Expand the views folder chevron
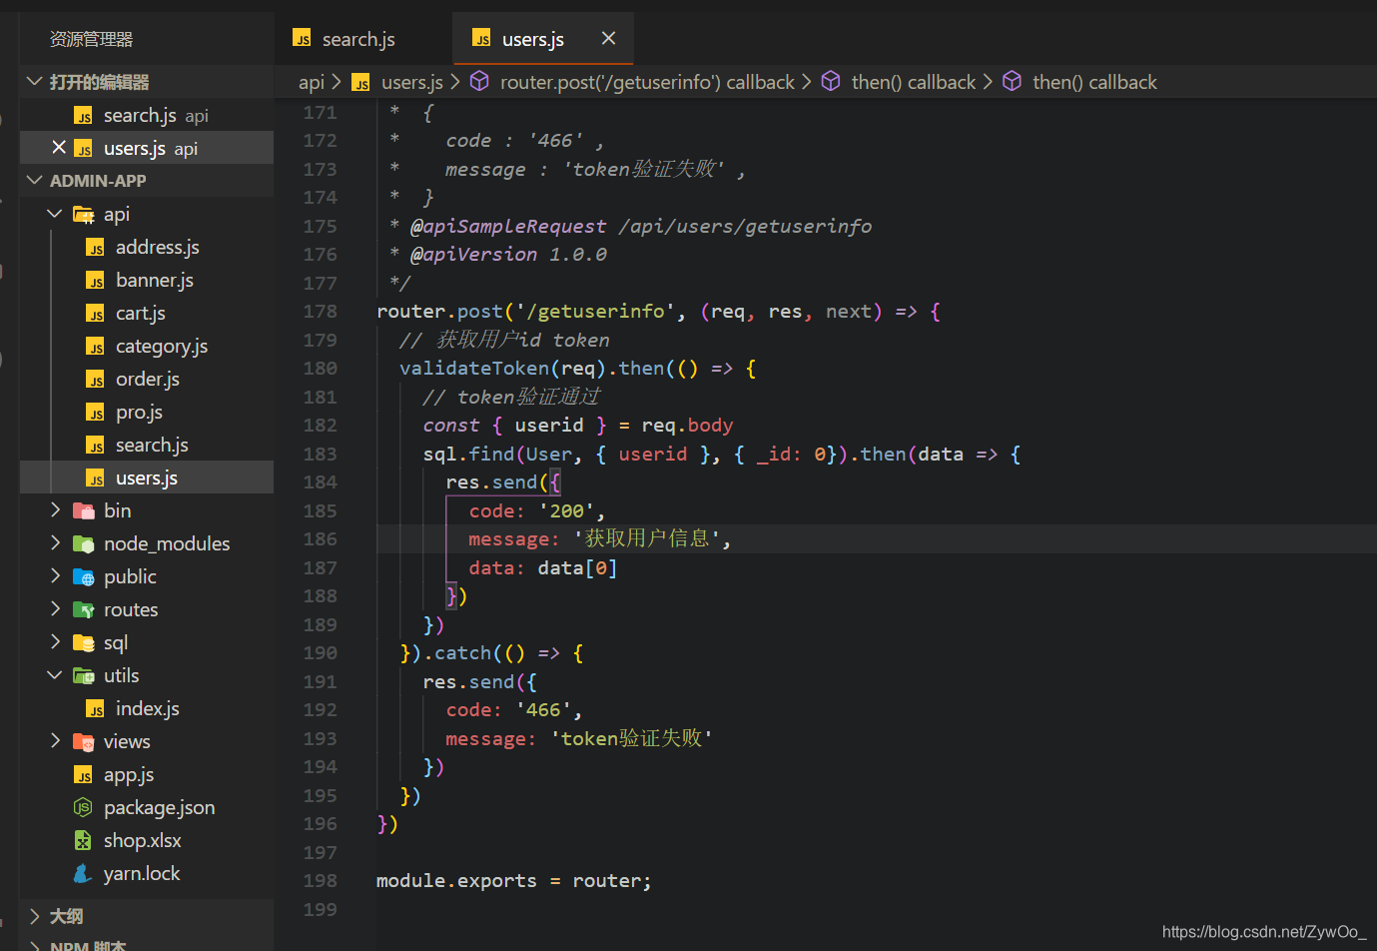The image size is (1377, 951). click(x=55, y=741)
